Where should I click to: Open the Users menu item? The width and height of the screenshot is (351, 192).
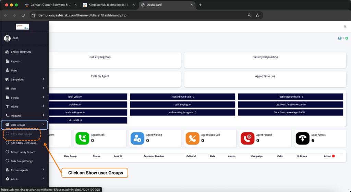point(14,71)
